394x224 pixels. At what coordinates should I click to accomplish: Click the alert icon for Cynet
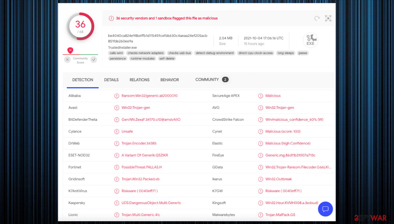(x=261, y=132)
